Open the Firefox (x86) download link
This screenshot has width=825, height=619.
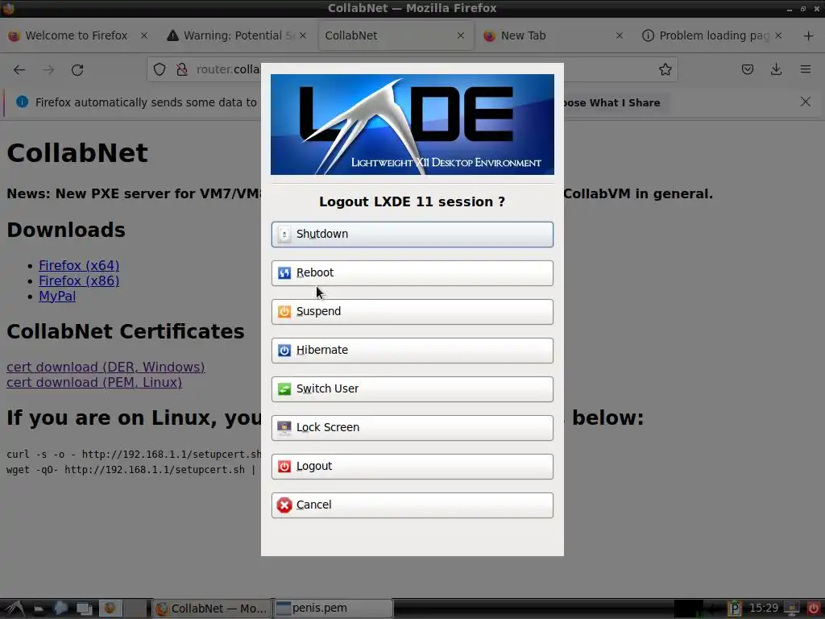click(79, 280)
